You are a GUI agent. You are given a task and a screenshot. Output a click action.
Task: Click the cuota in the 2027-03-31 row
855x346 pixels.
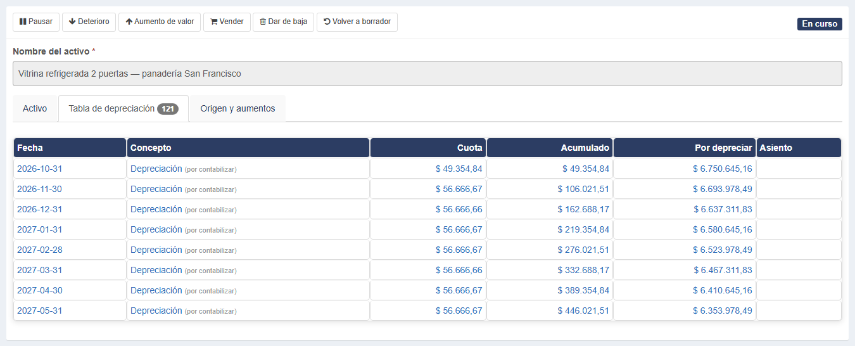[x=459, y=270]
